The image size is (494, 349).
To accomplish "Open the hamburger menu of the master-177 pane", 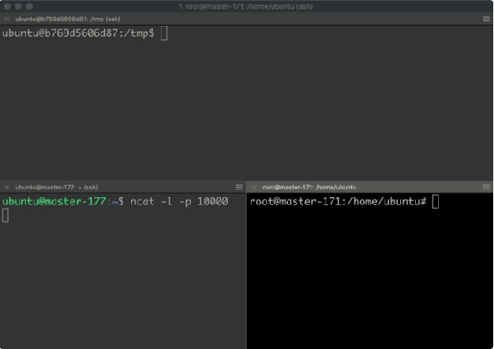I will click(x=239, y=188).
